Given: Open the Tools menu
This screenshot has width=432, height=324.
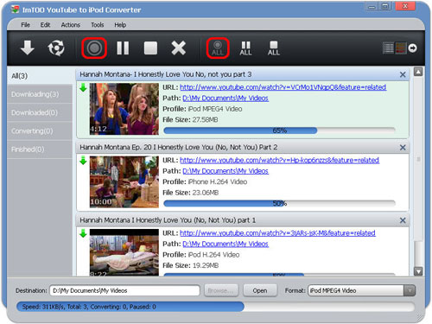Looking at the screenshot, I should (98, 25).
